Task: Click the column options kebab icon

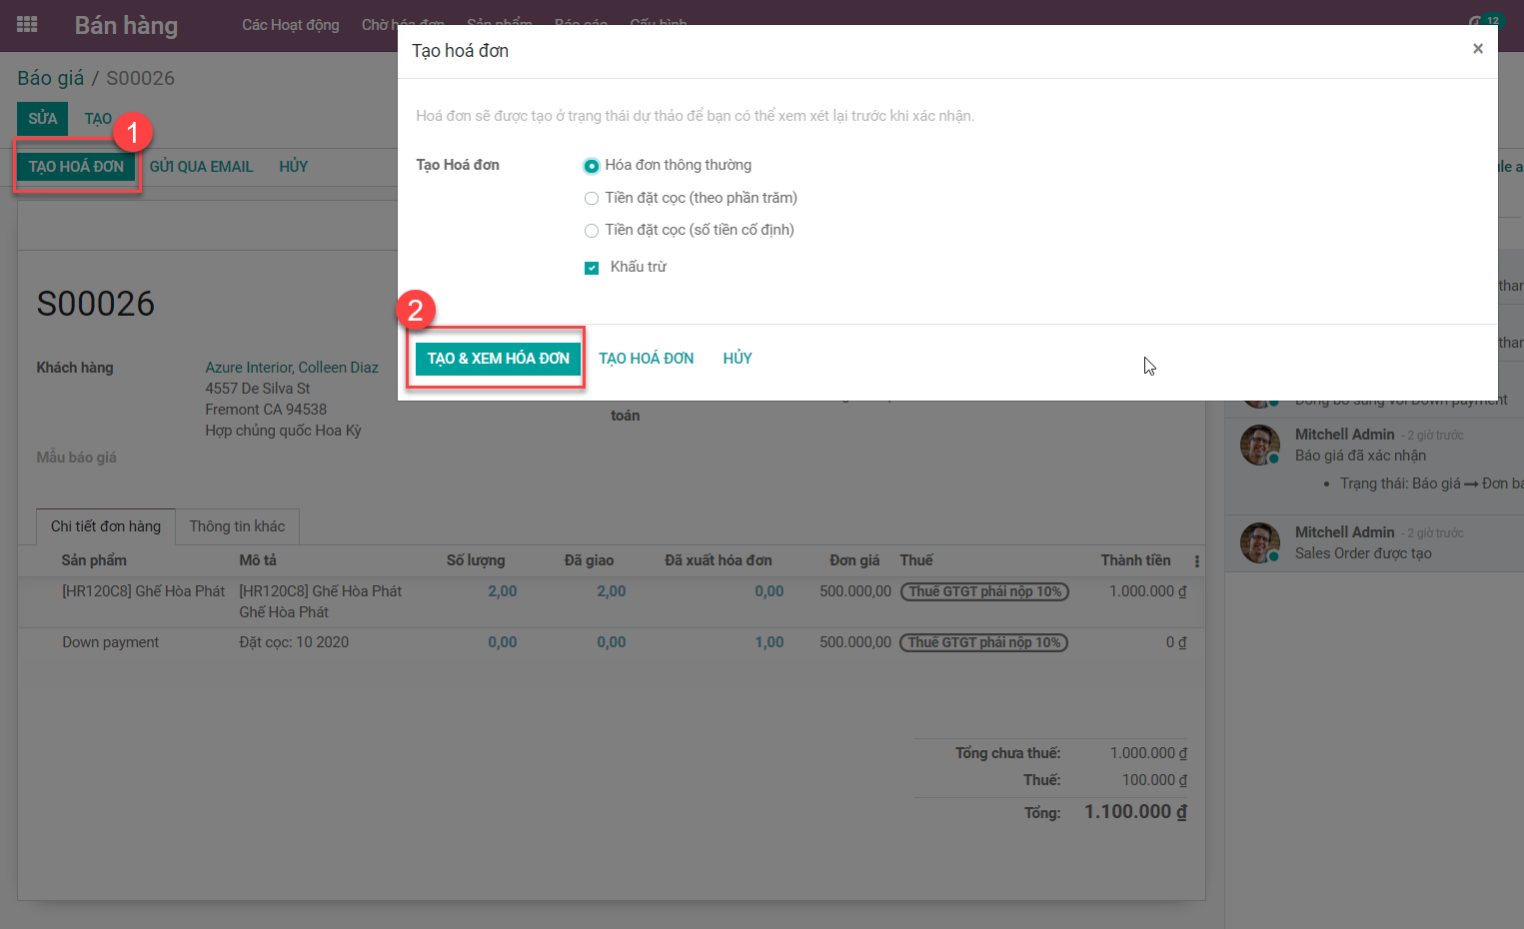Action: 1196,561
